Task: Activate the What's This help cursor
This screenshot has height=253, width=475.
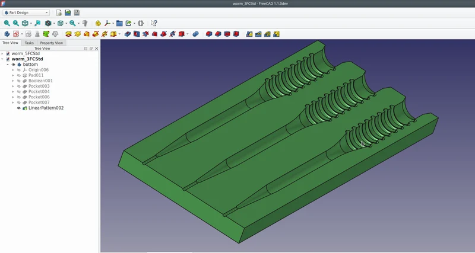Action: pyautogui.click(x=154, y=23)
